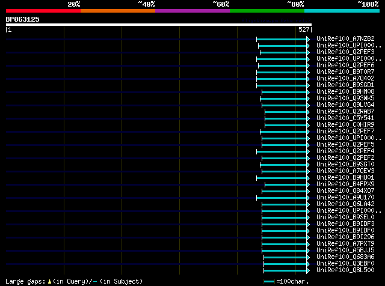
Task: Select hit label UniRef100_C5Y541
Action: coord(345,118)
